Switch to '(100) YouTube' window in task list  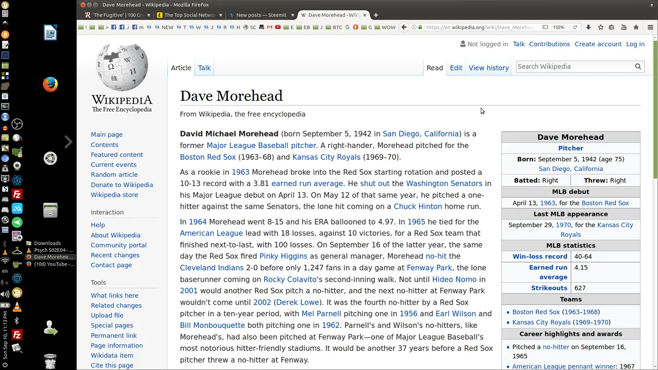(x=50, y=264)
